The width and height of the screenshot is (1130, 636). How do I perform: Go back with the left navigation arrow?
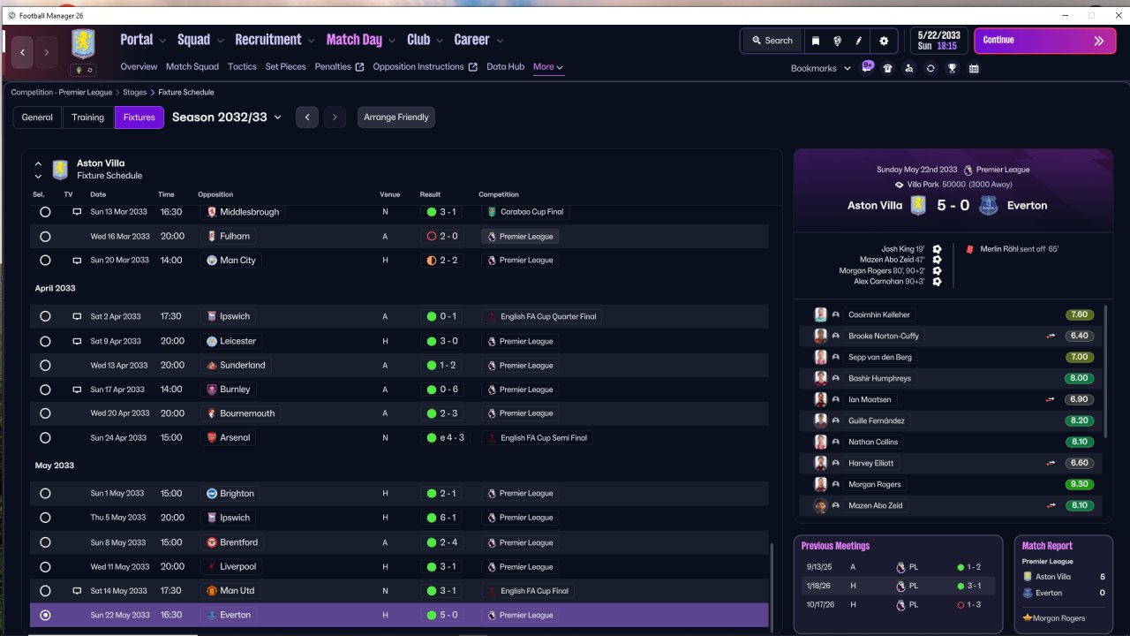click(23, 53)
